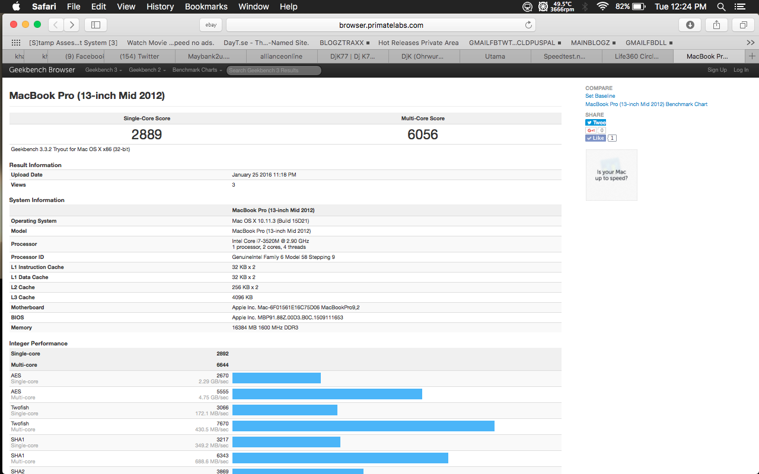Viewport: 759px width, 474px height.
Task: Click the Search Geekbench 3 Results field
Action: (274, 71)
